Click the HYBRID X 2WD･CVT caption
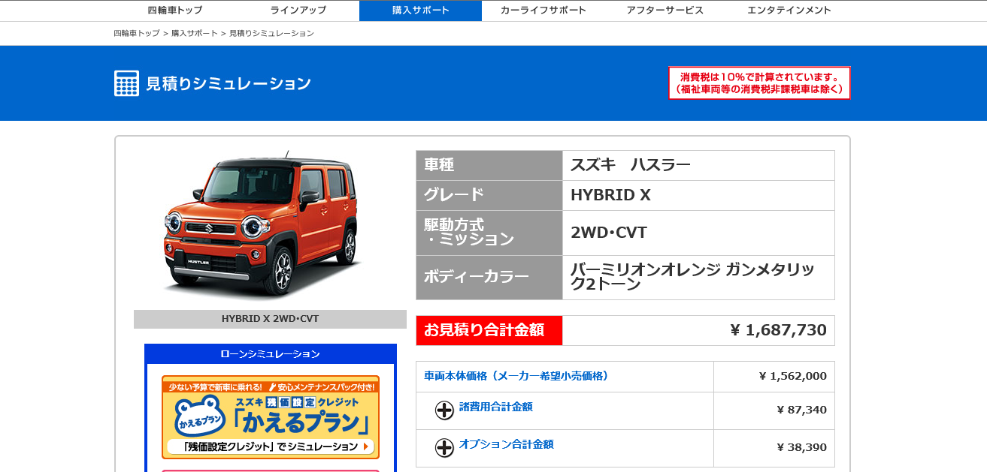 point(270,319)
